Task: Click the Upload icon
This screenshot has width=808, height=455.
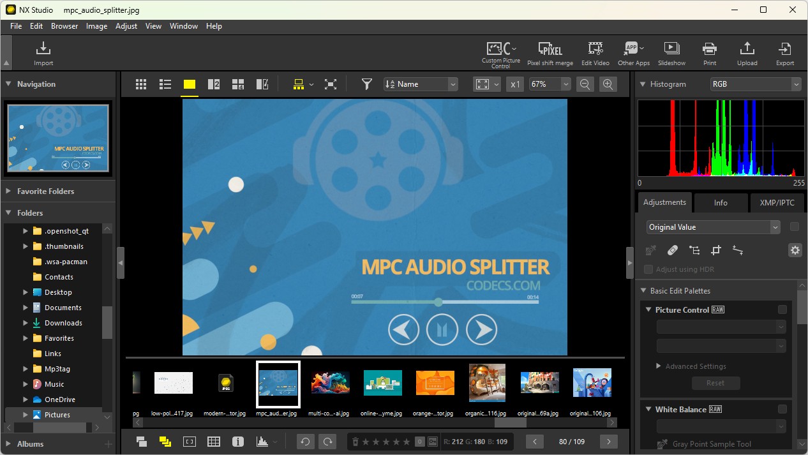Action: pyautogui.click(x=747, y=54)
